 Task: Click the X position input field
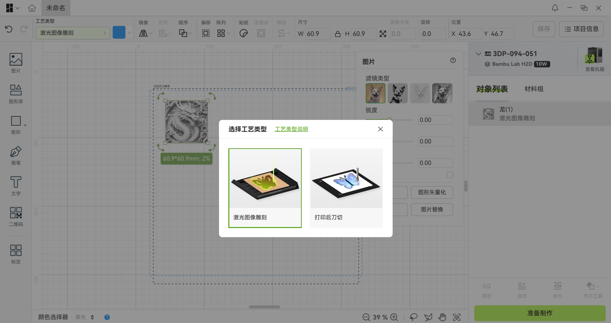click(470, 34)
